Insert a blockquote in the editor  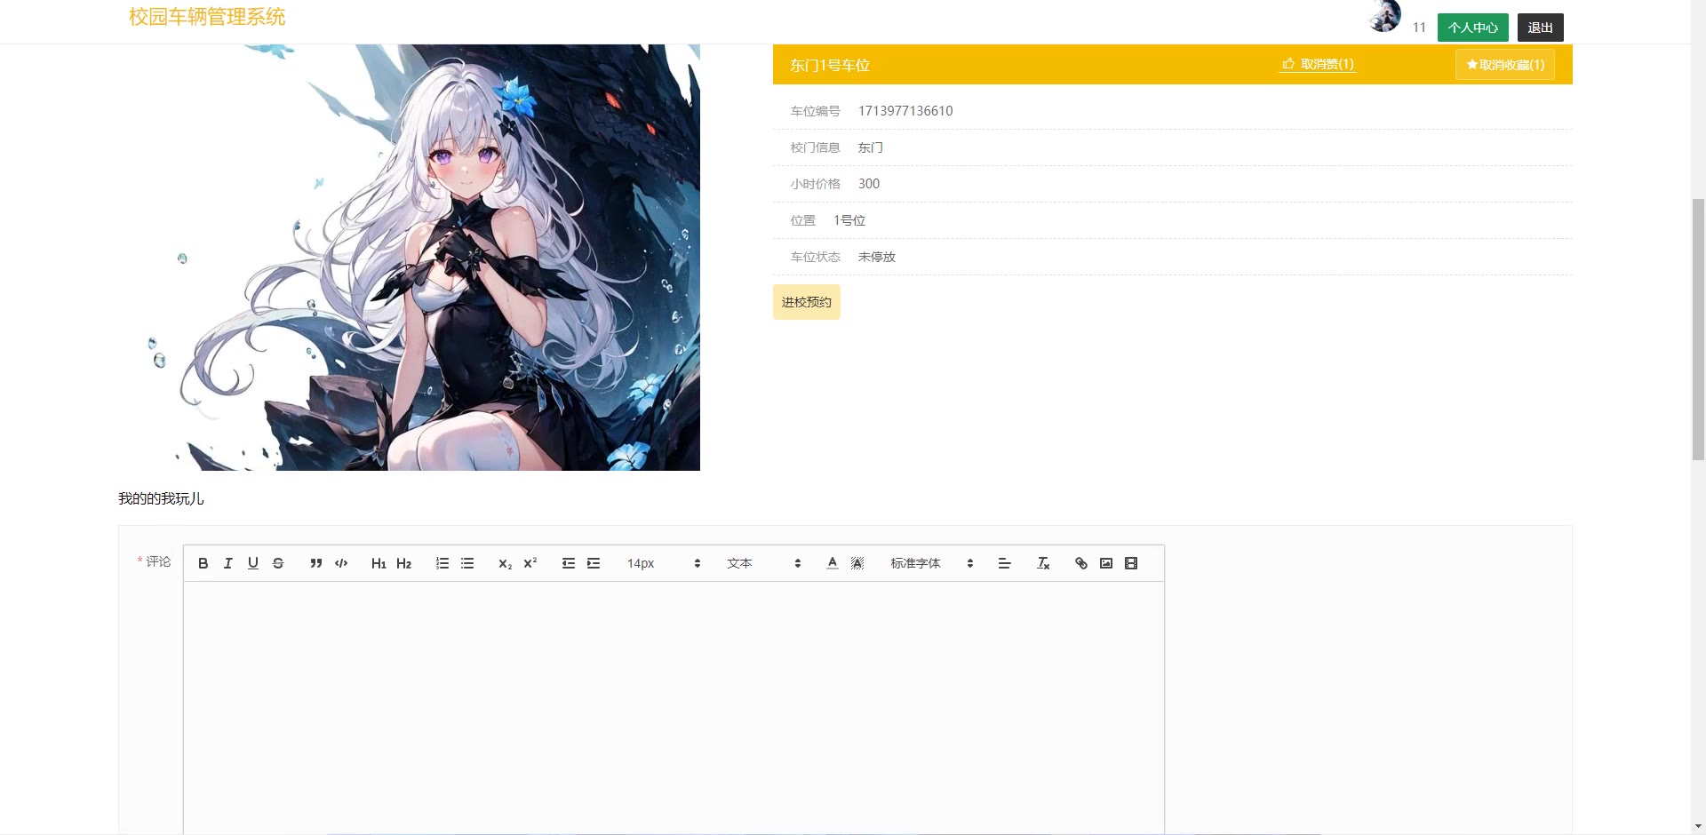click(x=315, y=563)
